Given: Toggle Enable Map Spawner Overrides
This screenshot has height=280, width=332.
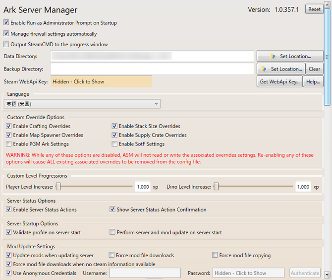Looking at the screenshot, I should (9, 135).
